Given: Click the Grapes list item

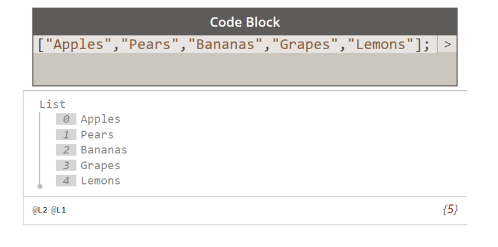Looking at the screenshot, I should coord(101,166).
